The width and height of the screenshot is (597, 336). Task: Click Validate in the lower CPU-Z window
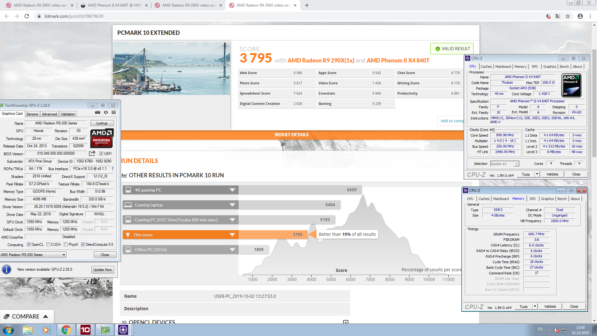(x=550, y=307)
